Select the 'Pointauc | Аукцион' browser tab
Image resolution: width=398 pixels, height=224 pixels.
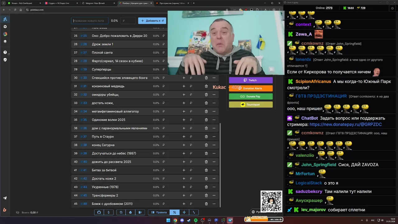coord(135,3)
